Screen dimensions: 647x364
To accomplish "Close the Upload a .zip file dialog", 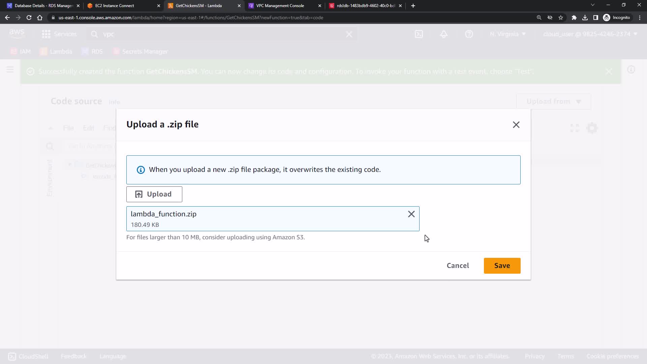I will pyautogui.click(x=516, y=125).
